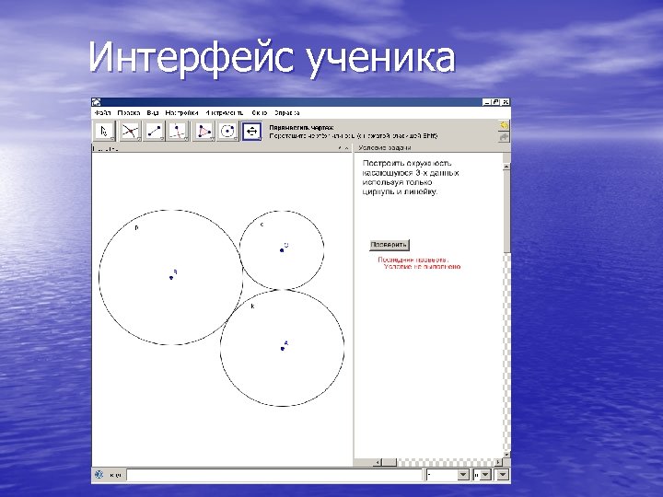Image resolution: width=663 pixels, height=497 pixels.
Task: Click the drawing pad panel collapse arrows
Action: point(343,148)
